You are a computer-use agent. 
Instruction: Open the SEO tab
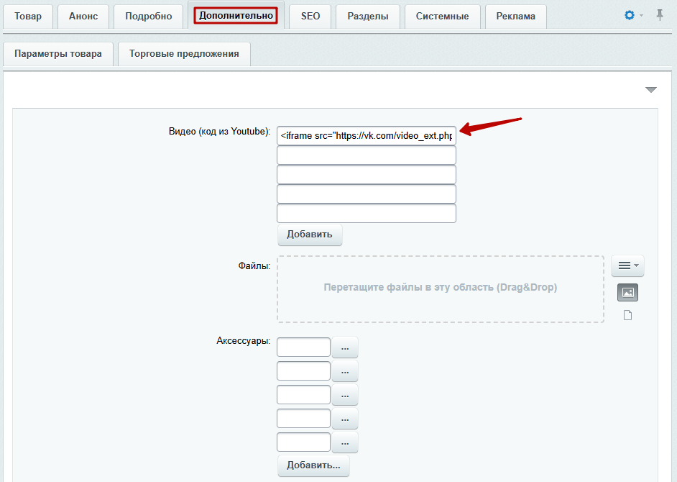point(310,17)
